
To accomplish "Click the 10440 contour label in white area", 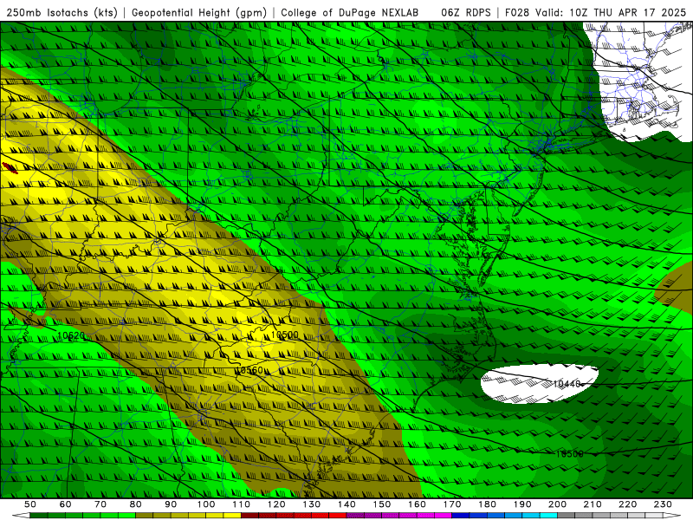I will 567,384.
